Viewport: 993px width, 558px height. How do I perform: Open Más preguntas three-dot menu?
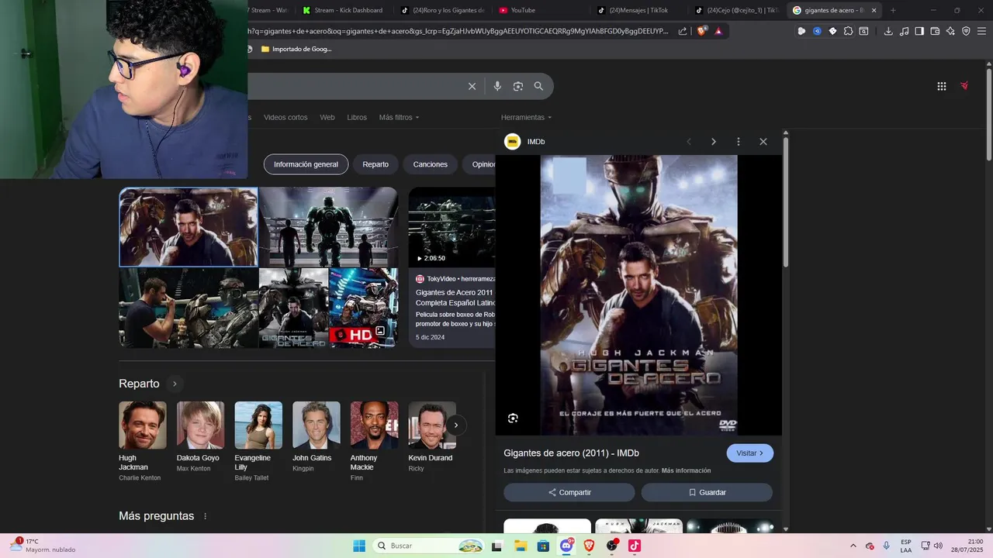(206, 516)
